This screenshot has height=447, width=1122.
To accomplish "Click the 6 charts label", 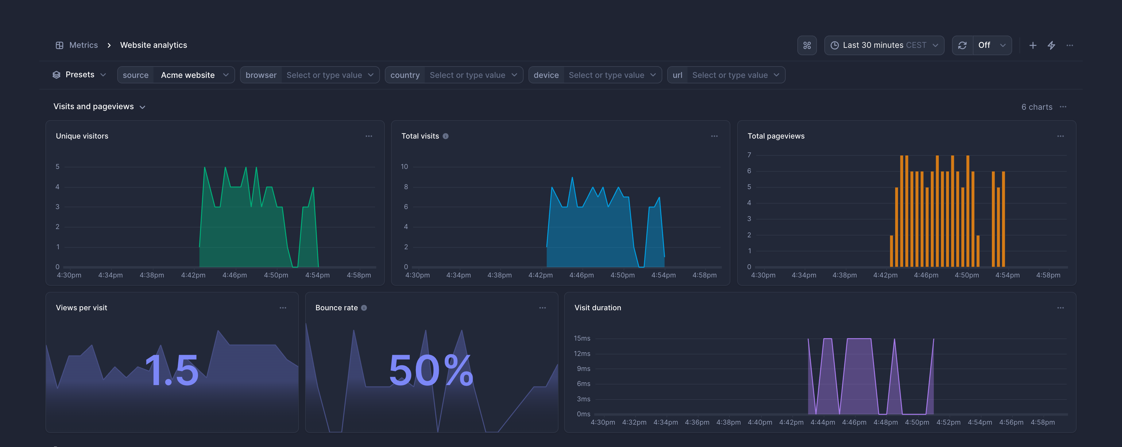I will click(x=1037, y=107).
